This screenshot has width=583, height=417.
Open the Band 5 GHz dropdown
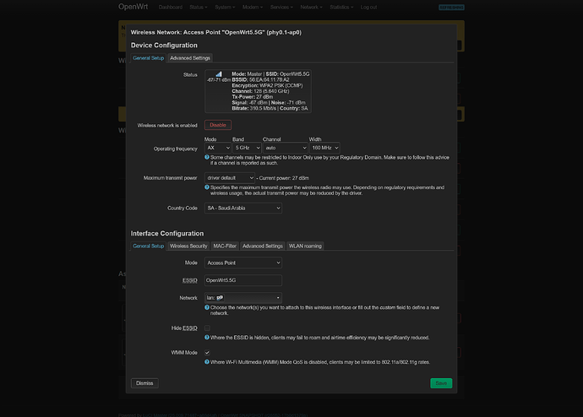(x=247, y=148)
